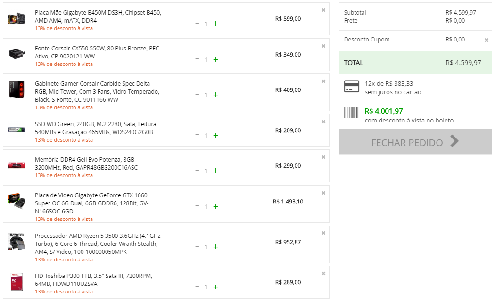
Task: Open GTX 1660 Super video card thumbnail
Action: 16,201
